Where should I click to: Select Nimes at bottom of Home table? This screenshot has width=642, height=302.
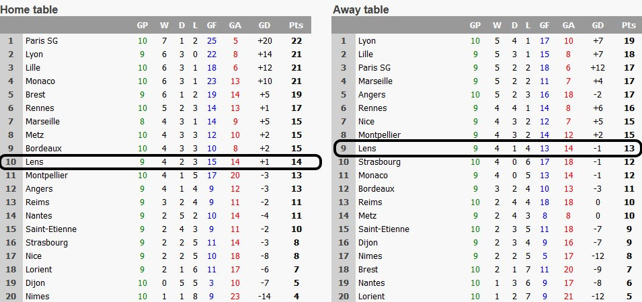click(37, 297)
